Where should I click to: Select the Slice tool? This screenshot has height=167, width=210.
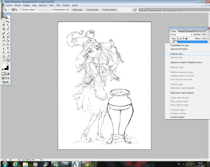(x=8, y=29)
